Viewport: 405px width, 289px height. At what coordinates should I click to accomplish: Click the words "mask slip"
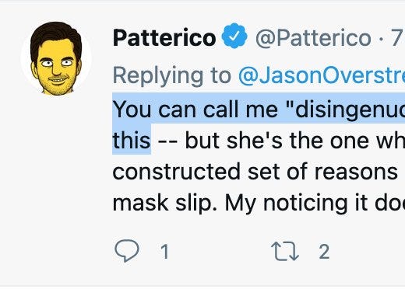coord(164,204)
